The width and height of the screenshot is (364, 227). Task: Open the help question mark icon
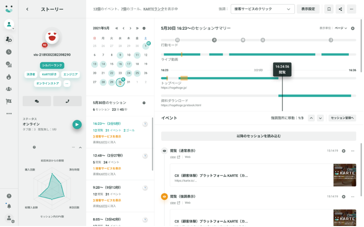[x=9, y=196]
